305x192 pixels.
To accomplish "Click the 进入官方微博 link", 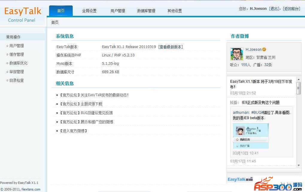I will pyautogui.click(x=73, y=131).
